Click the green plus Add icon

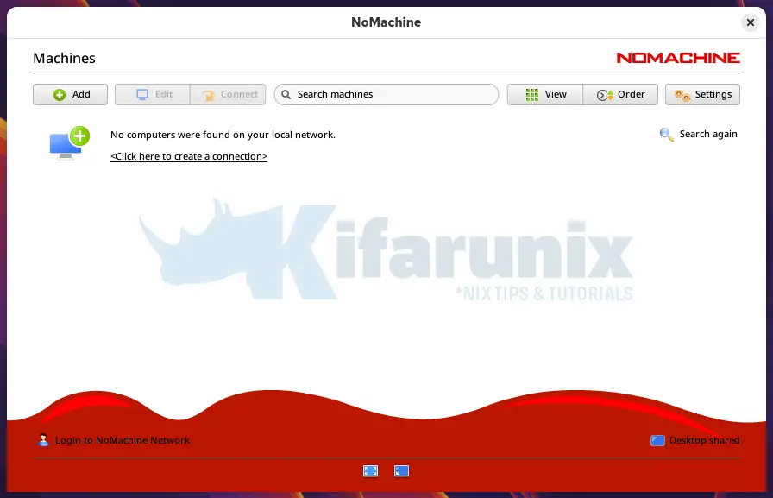point(60,95)
